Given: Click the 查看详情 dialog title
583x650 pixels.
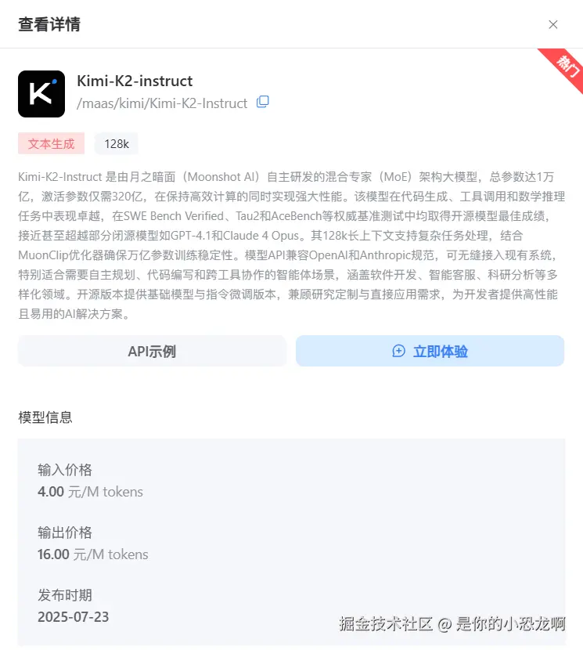Looking at the screenshot, I should 49,24.
